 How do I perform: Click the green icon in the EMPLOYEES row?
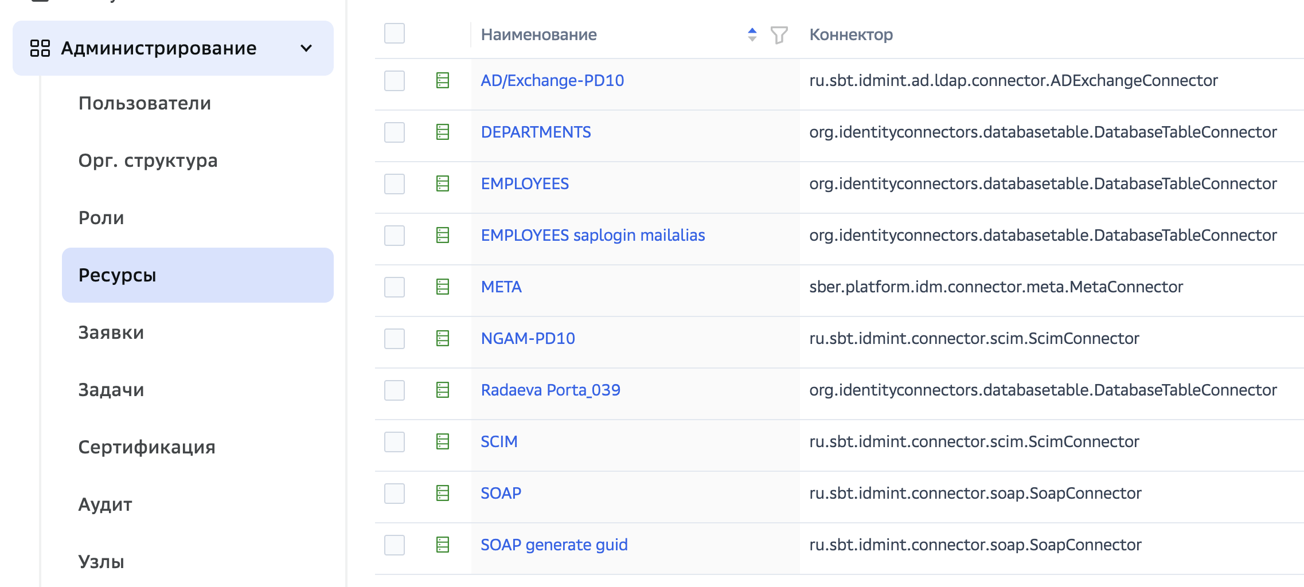(443, 183)
